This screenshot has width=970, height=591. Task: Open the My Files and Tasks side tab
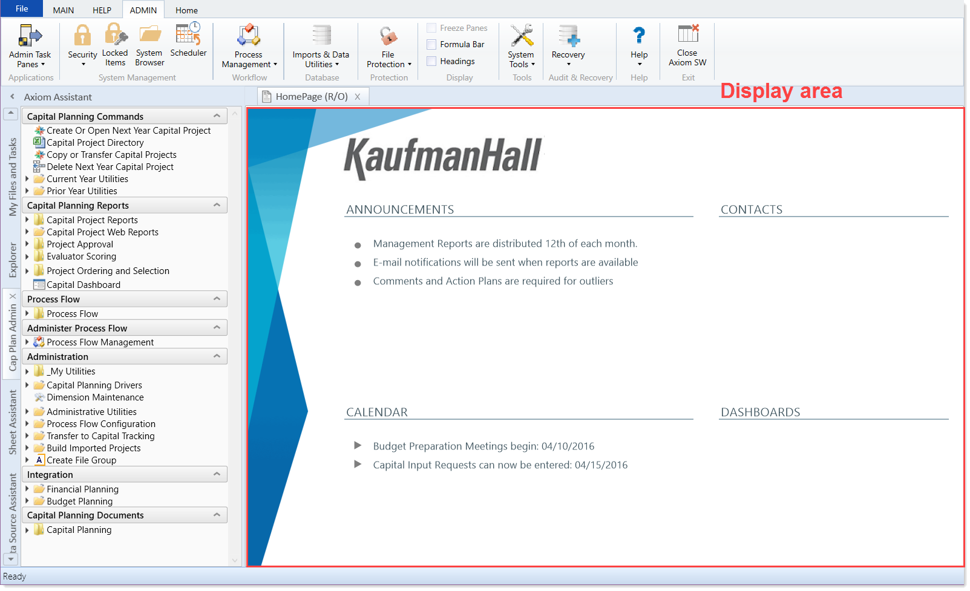pyautogui.click(x=13, y=177)
